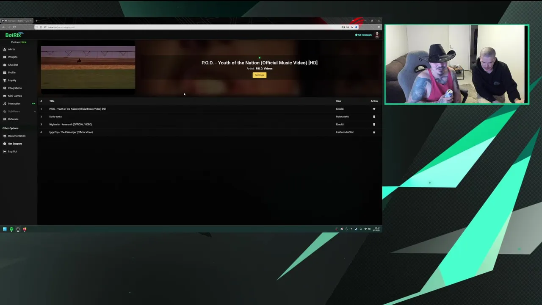Click the User column header
Screen dimensions: 542x305
339,101
